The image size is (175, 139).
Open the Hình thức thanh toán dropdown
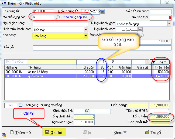[x=86, y=30]
